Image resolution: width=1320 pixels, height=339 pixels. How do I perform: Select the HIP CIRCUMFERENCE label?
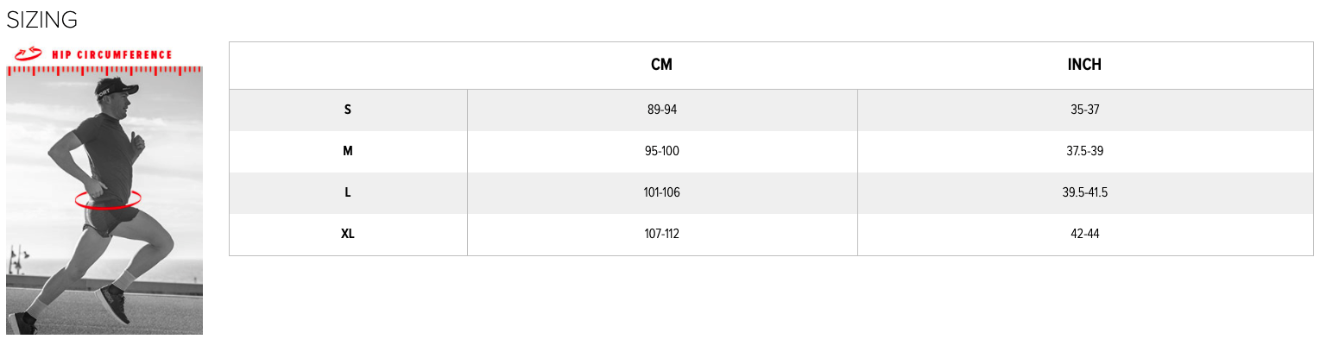(112, 54)
